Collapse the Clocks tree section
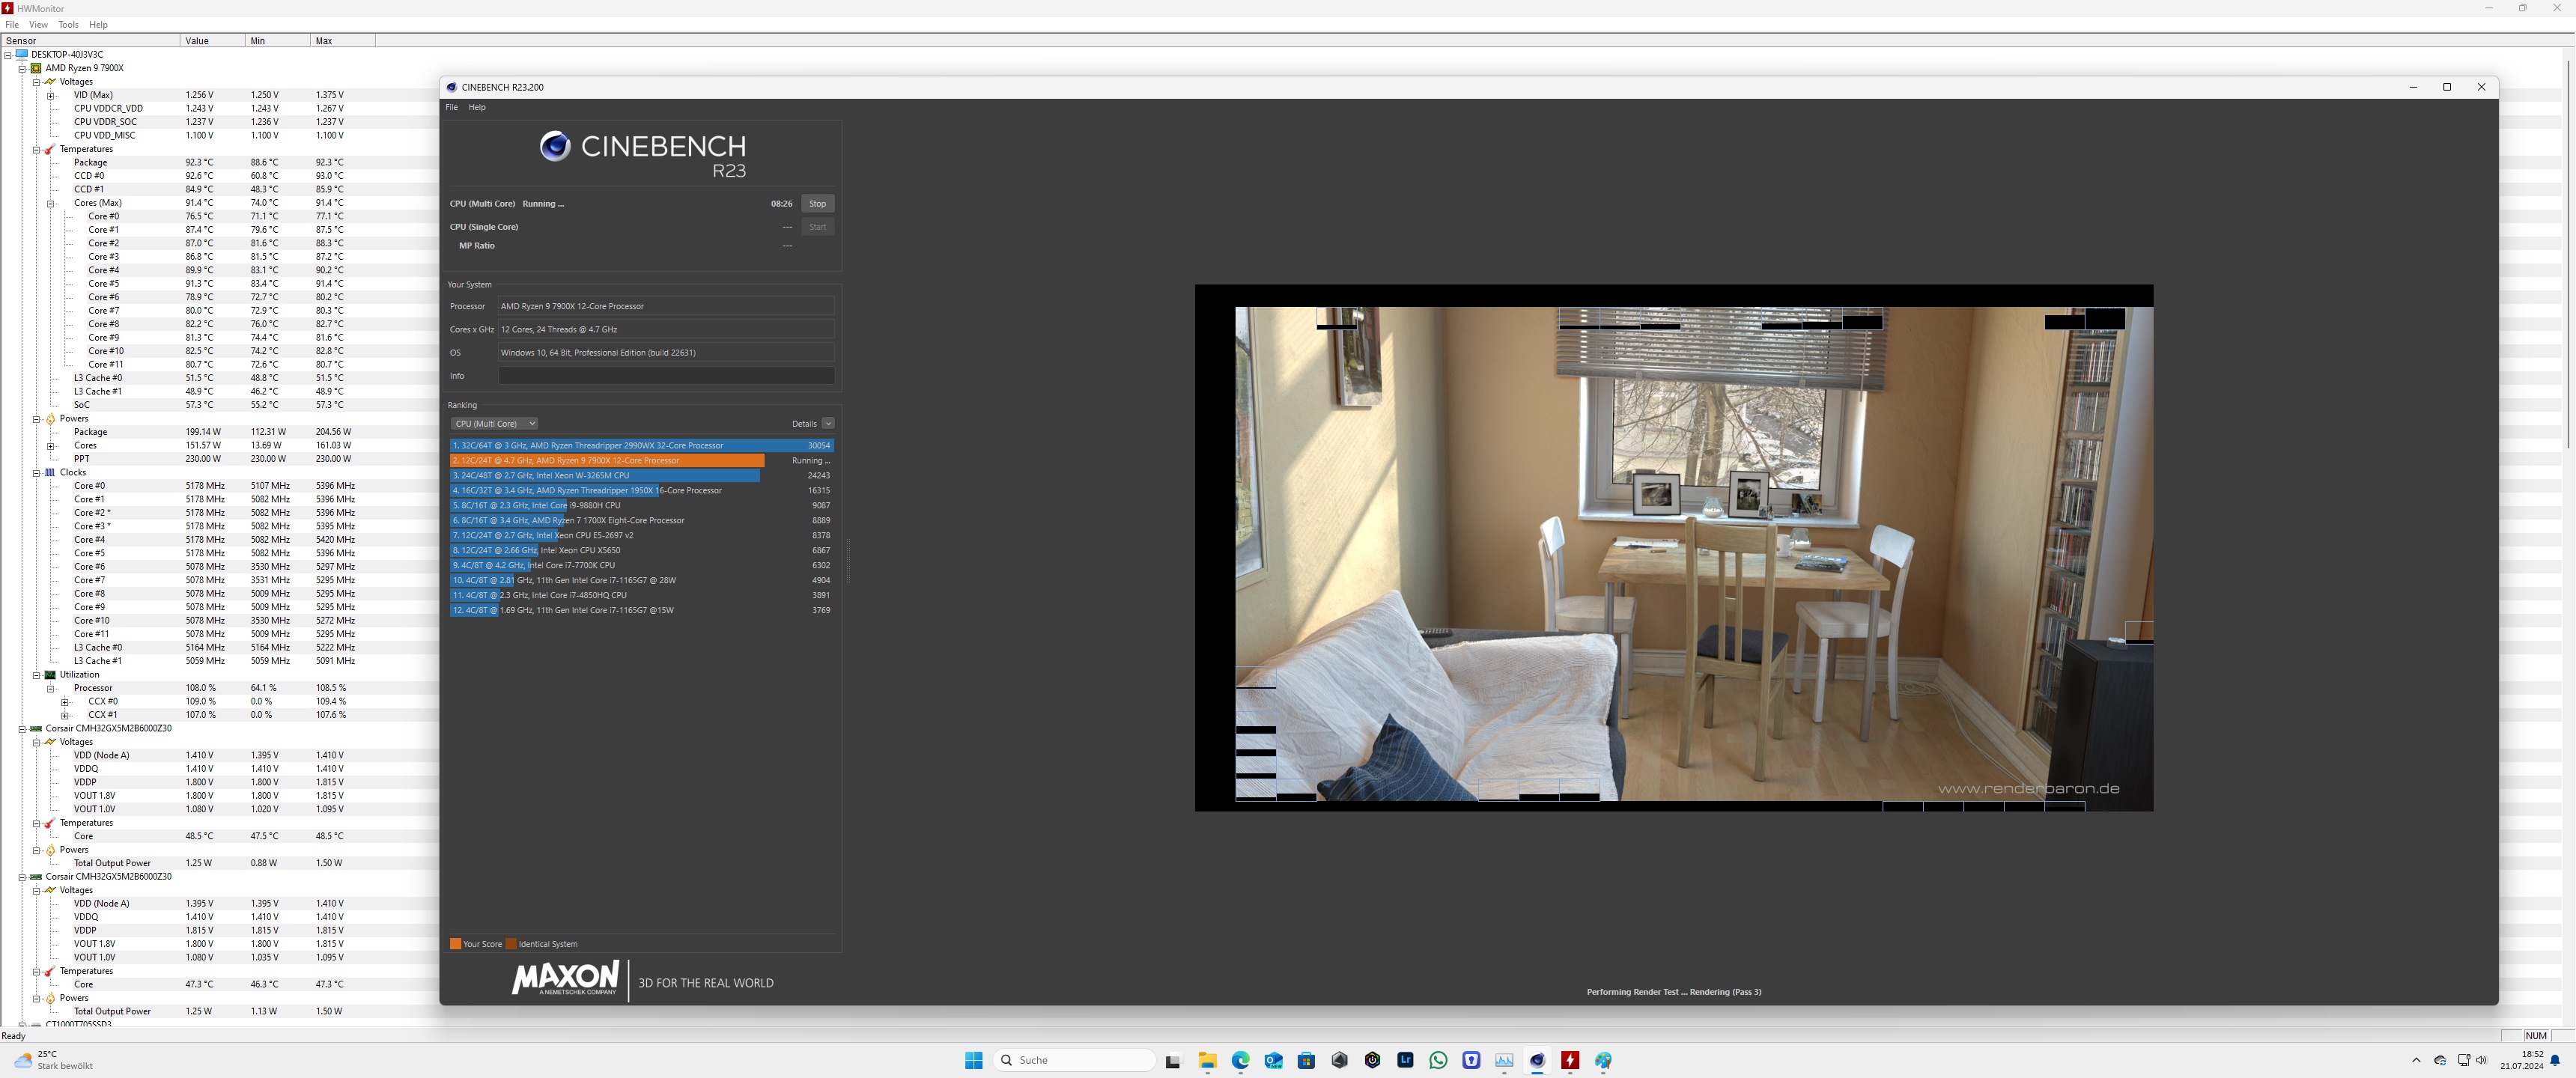Viewport: 2576px width, 1078px height. coord(36,473)
